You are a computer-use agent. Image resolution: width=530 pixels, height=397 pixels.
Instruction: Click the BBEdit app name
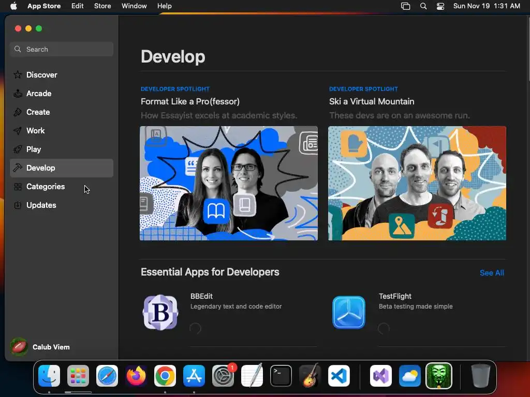click(x=201, y=296)
